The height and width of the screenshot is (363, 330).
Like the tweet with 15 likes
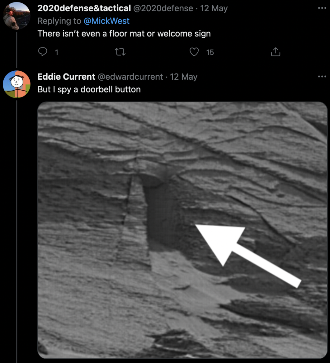click(x=194, y=52)
